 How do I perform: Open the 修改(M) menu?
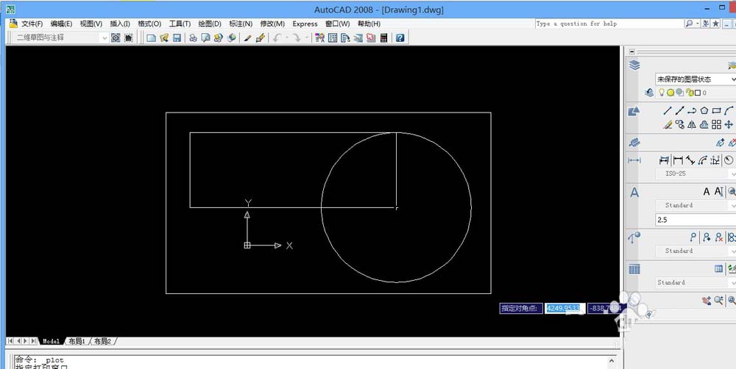[x=272, y=24]
